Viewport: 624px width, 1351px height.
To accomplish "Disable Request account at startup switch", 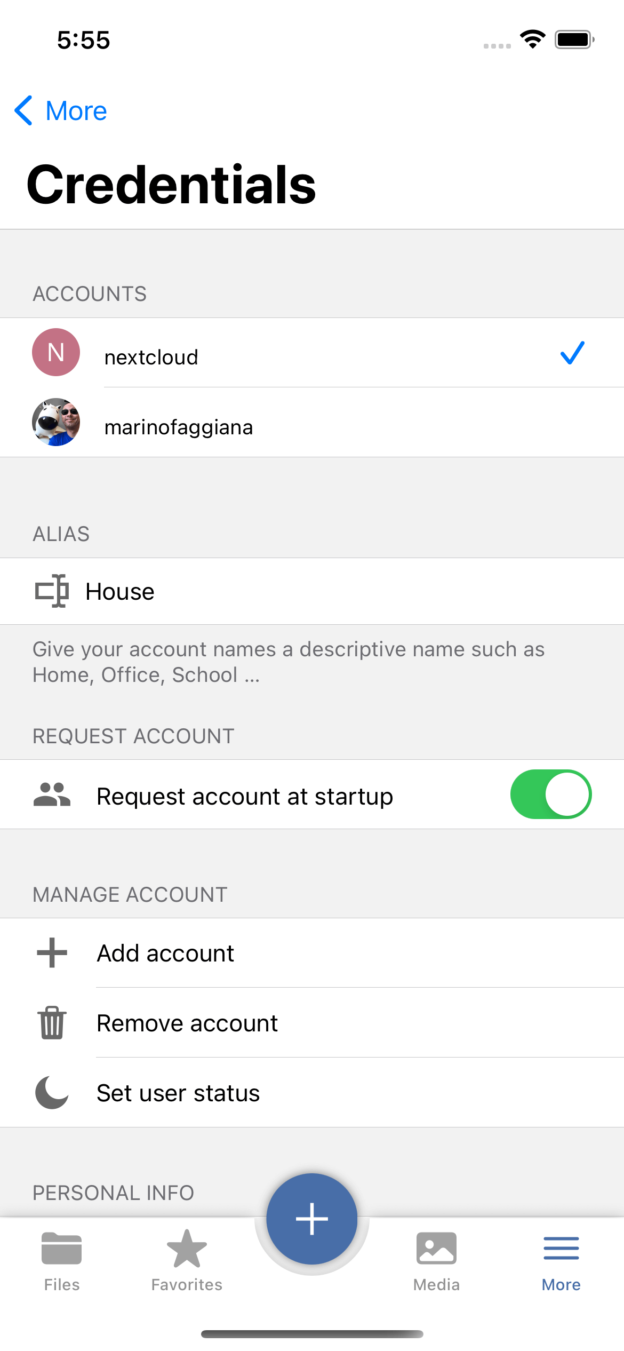I will click(551, 794).
